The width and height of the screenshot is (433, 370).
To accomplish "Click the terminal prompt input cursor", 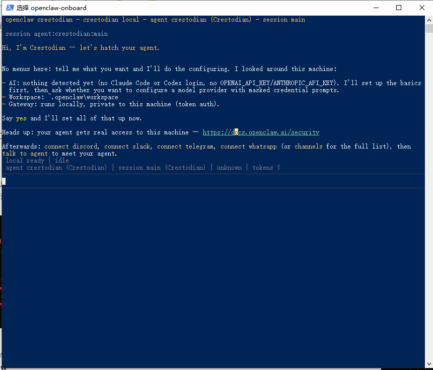I will click(x=4, y=181).
